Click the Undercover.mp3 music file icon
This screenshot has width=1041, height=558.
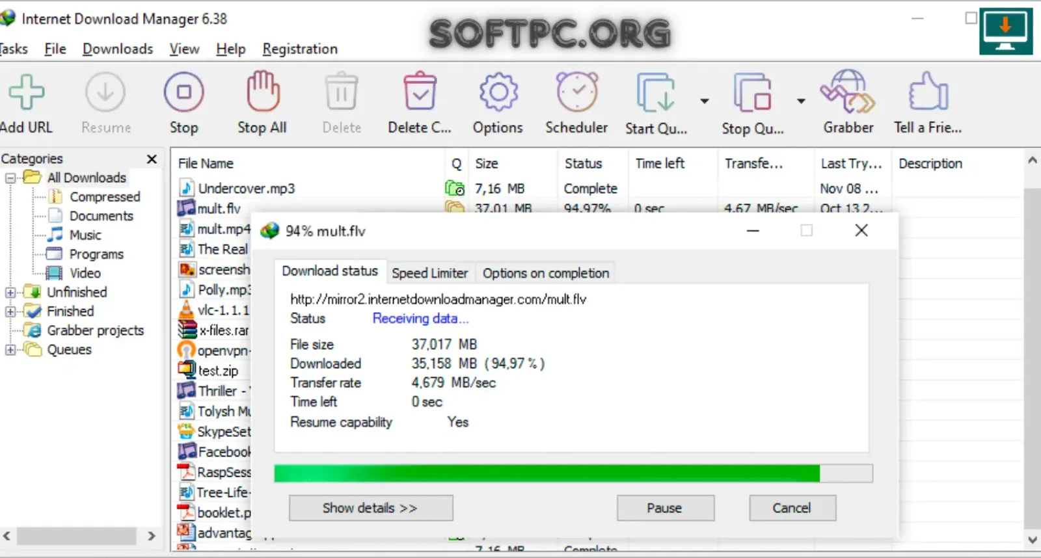click(187, 188)
